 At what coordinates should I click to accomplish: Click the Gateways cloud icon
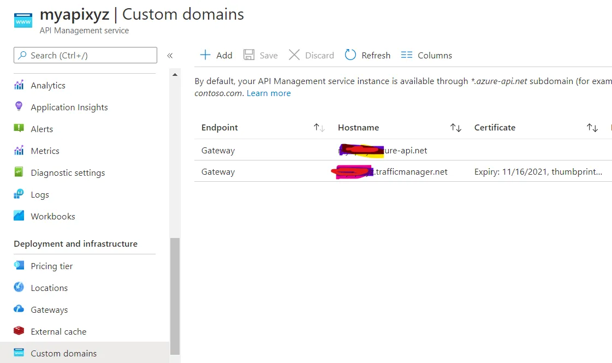[19, 310]
